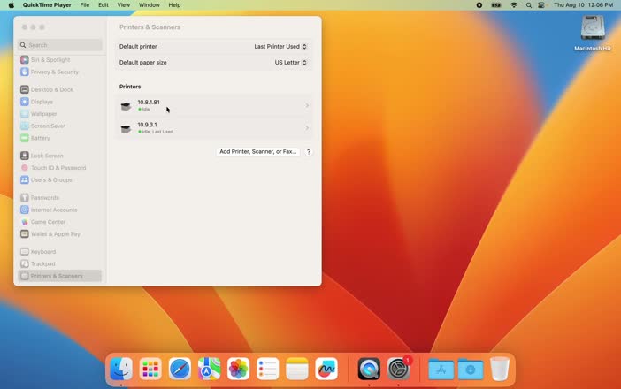Screen dimensions: 621x389
Task: Click the question mark help button
Action: click(x=309, y=152)
